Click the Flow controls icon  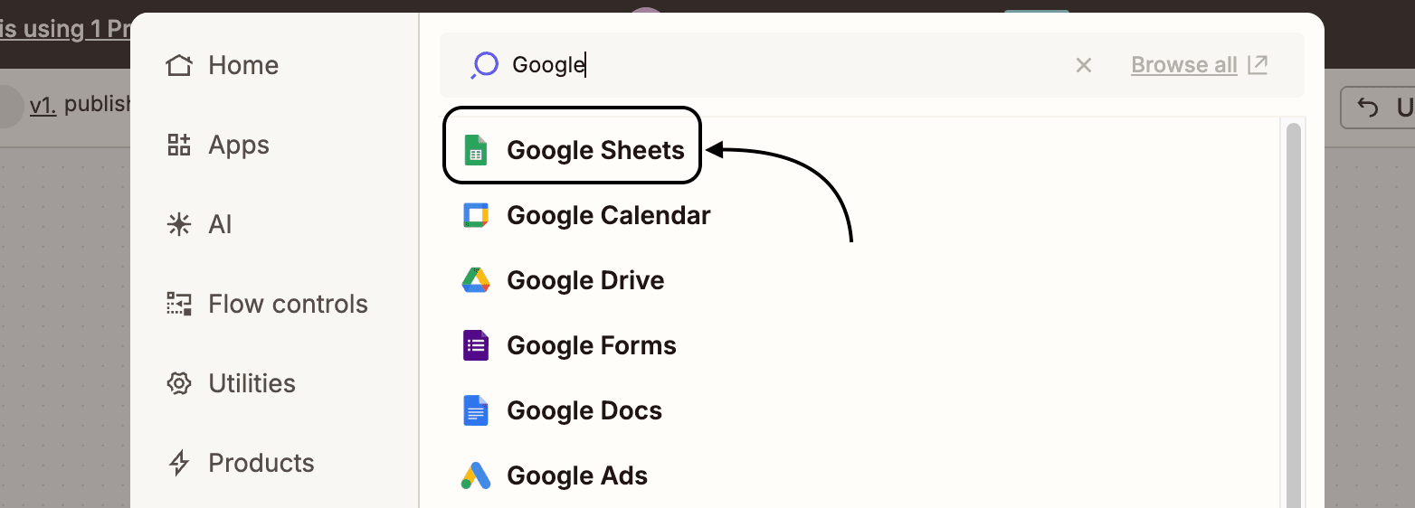179,304
